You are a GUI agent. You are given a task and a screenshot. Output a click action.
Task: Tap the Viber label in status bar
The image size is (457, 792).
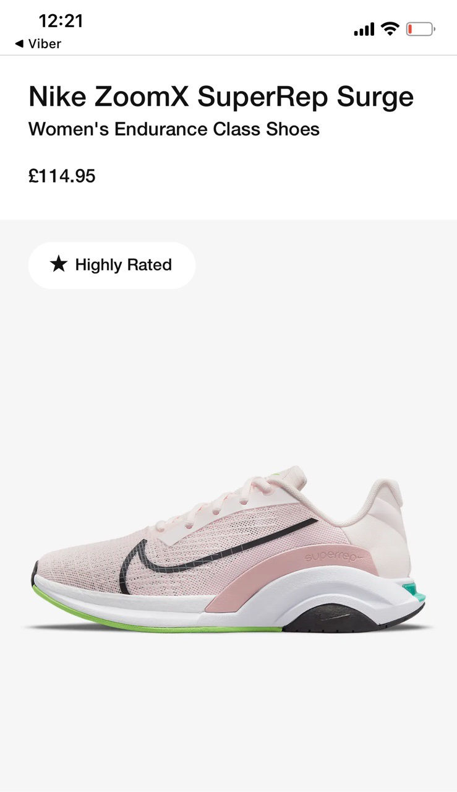[x=45, y=44]
